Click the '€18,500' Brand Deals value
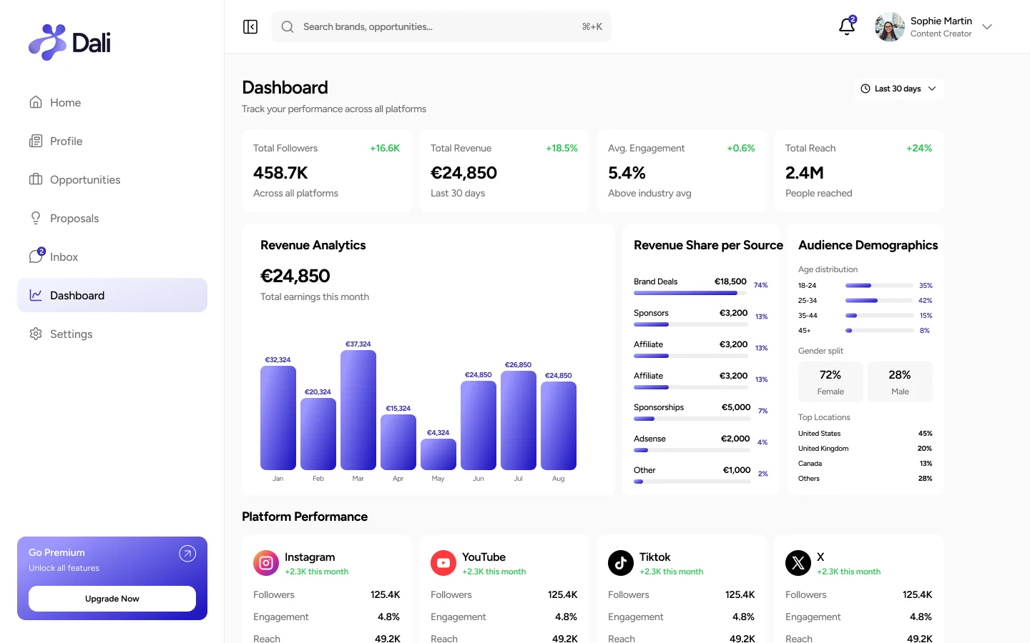Viewport: 1030px width, 643px height. pos(730,281)
